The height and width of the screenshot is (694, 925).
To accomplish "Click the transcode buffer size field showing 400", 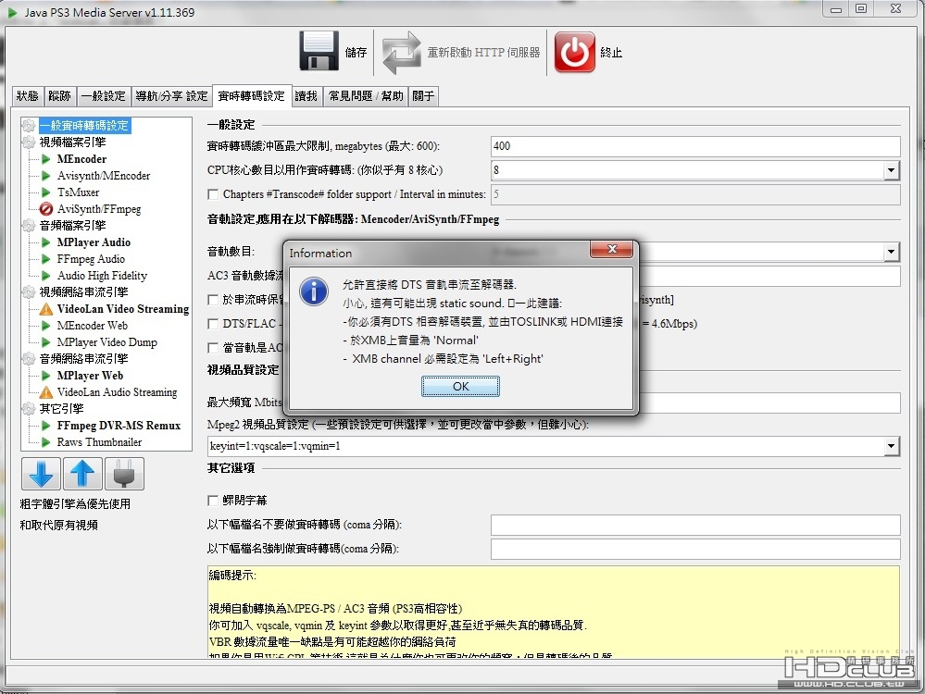I will point(695,146).
